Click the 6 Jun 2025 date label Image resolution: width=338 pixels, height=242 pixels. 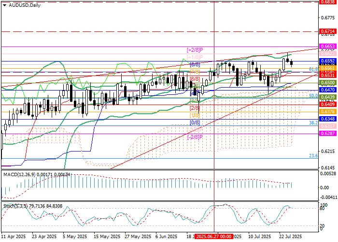point(167,236)
